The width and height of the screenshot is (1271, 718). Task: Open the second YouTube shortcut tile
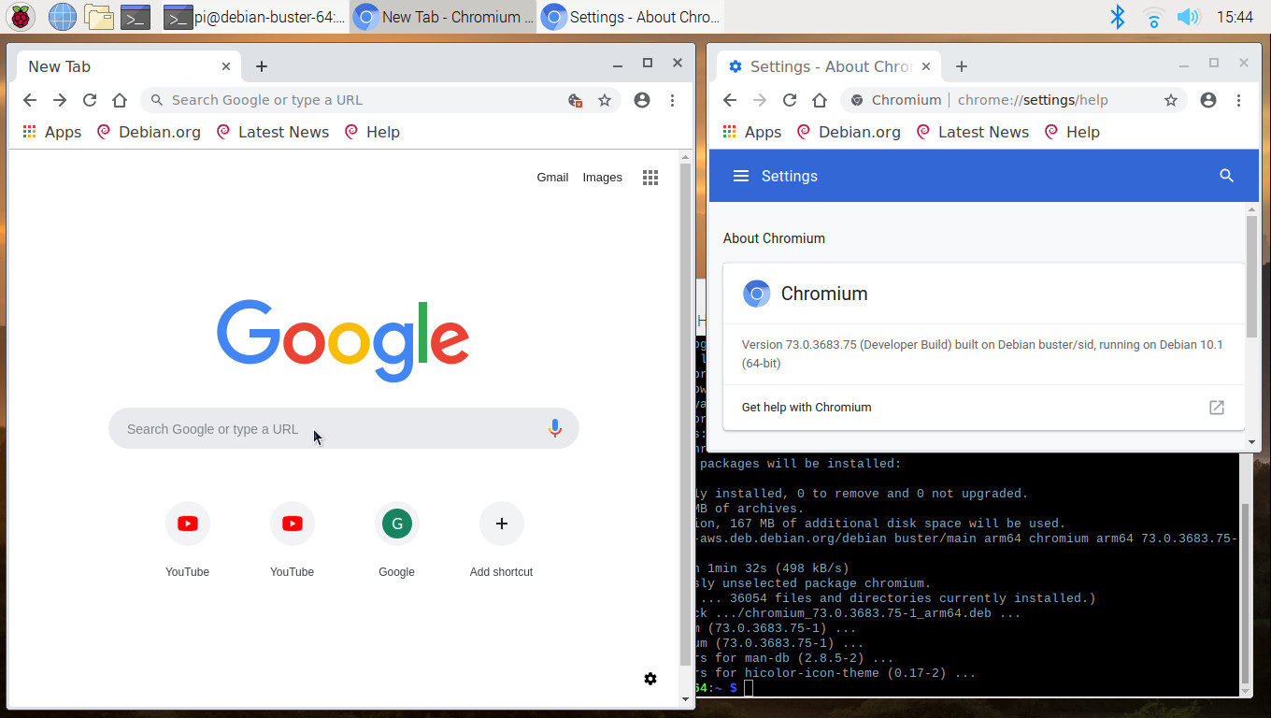coord(292,539)
